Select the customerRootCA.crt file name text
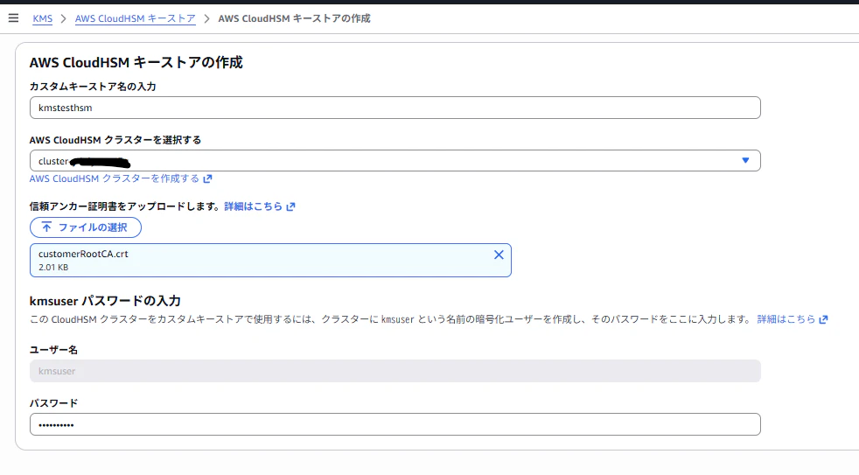The height and width of the screenshot is (475, 859). pos(83,254)
